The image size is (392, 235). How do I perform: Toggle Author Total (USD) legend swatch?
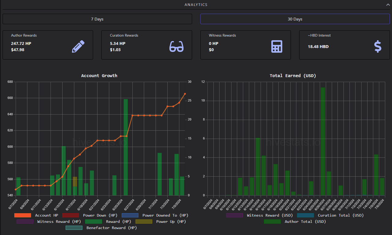coord(272,222)
